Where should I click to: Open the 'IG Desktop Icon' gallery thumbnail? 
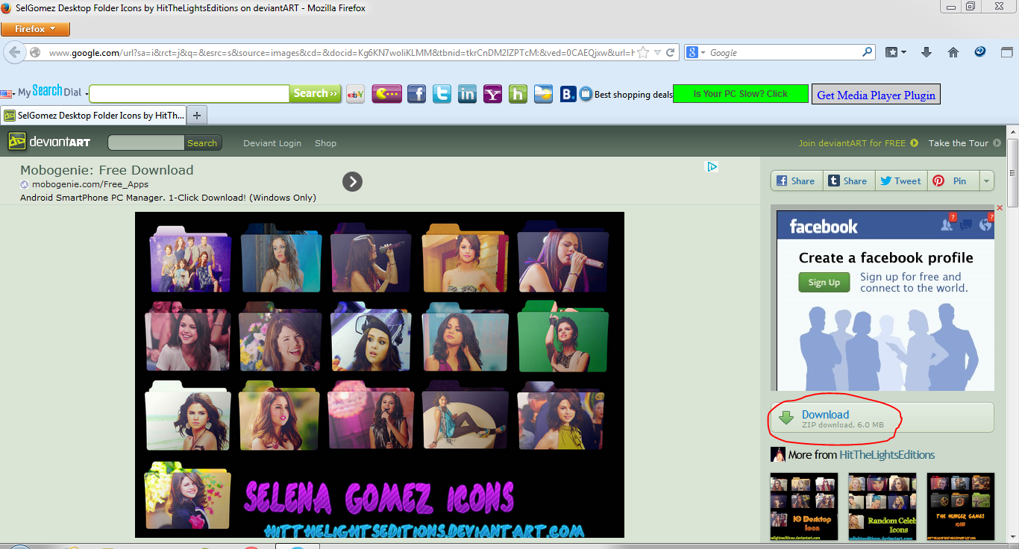pos(803,506)
